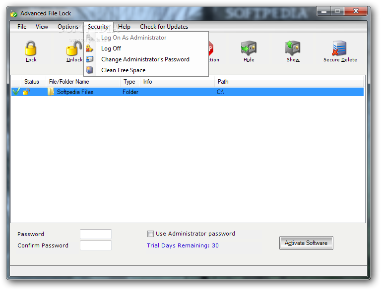Click the small padlock status icon in row
This screenshot has width=381, height=290.
coord(26,92)
